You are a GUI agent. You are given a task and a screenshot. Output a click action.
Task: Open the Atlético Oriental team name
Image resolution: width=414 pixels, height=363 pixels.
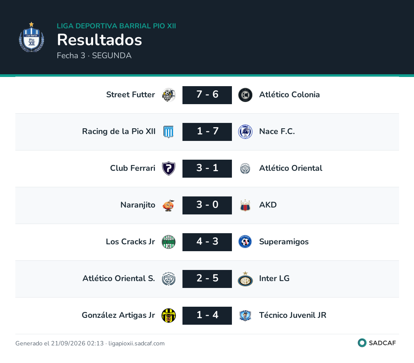(291, 168)
